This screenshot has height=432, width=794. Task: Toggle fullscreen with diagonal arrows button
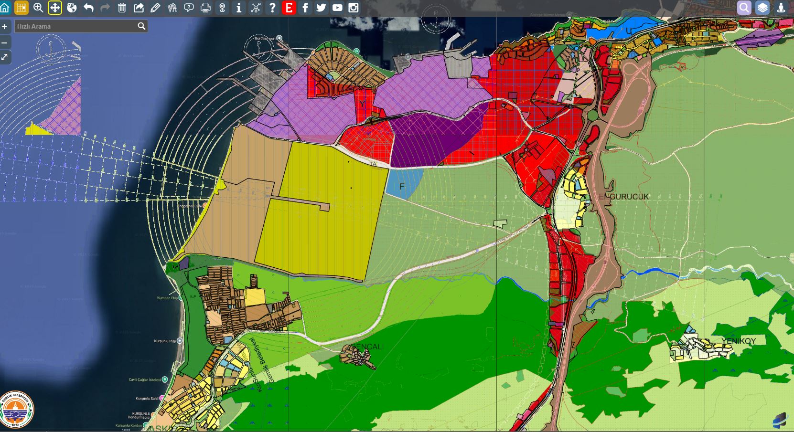point(5,57)
